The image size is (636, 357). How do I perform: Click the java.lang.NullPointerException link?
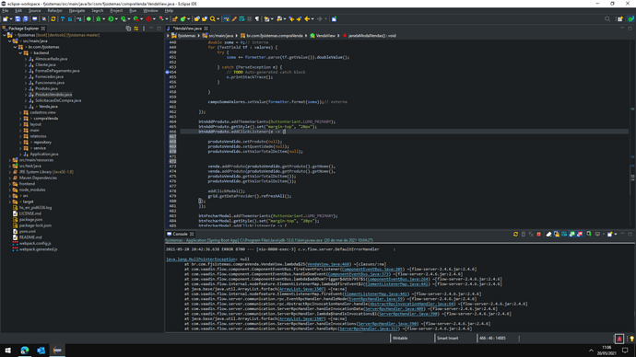(201, 259)
